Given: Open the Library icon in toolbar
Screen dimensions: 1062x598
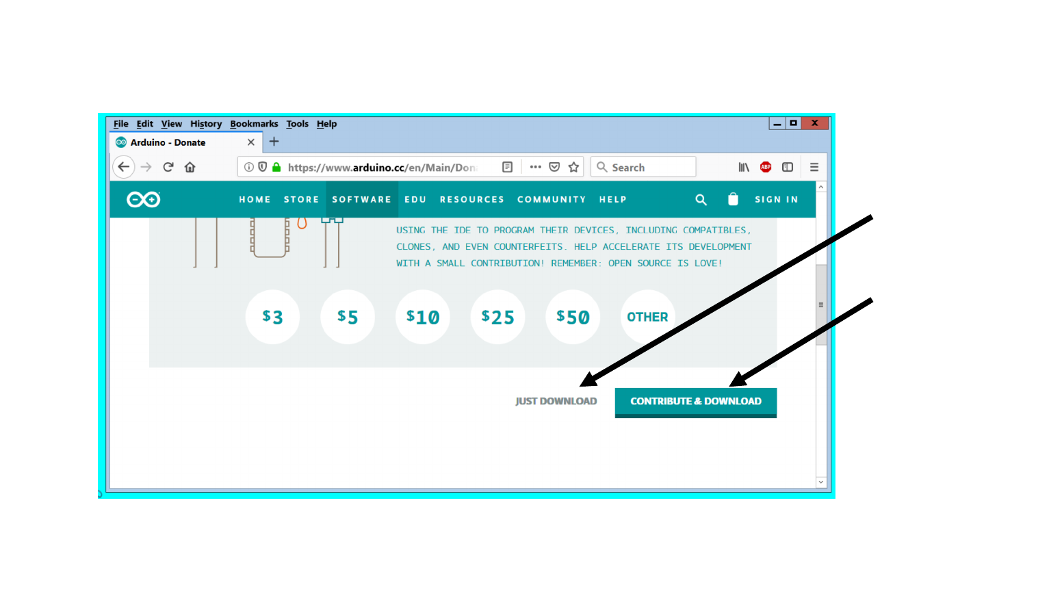Looking at the screenshot, I should click(x=744, y=167).
